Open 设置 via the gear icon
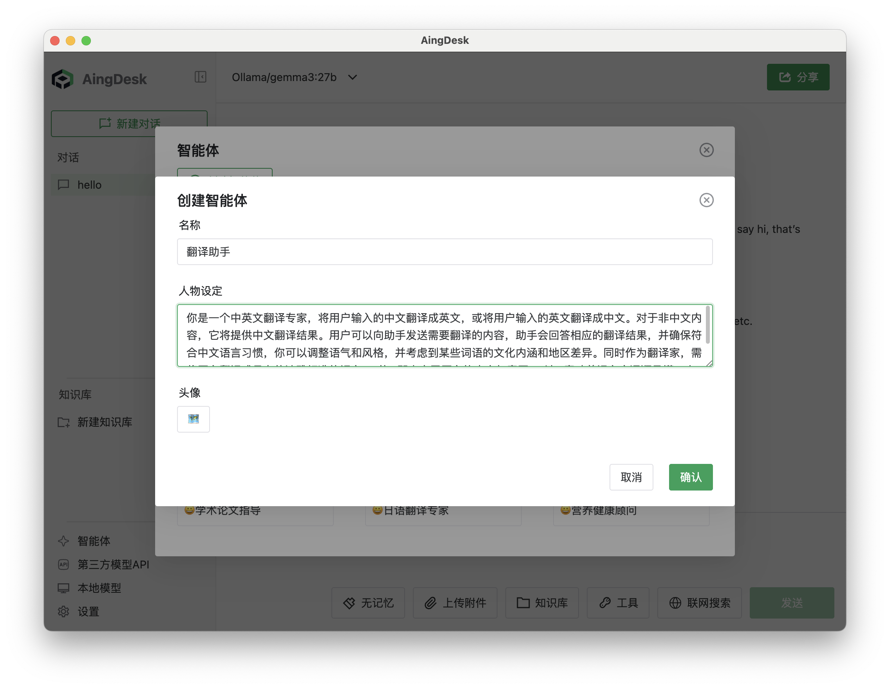890x689 pixels. pos(63,611)
